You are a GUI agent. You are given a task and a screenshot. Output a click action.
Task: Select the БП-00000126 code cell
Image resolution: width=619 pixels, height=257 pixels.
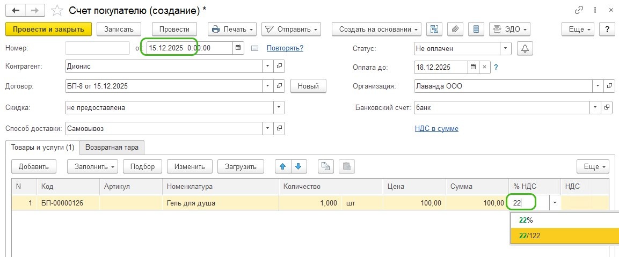(x=68, y=203)
